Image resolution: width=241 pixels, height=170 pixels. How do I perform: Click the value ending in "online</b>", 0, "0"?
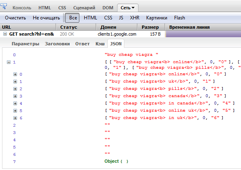(166, 74)
